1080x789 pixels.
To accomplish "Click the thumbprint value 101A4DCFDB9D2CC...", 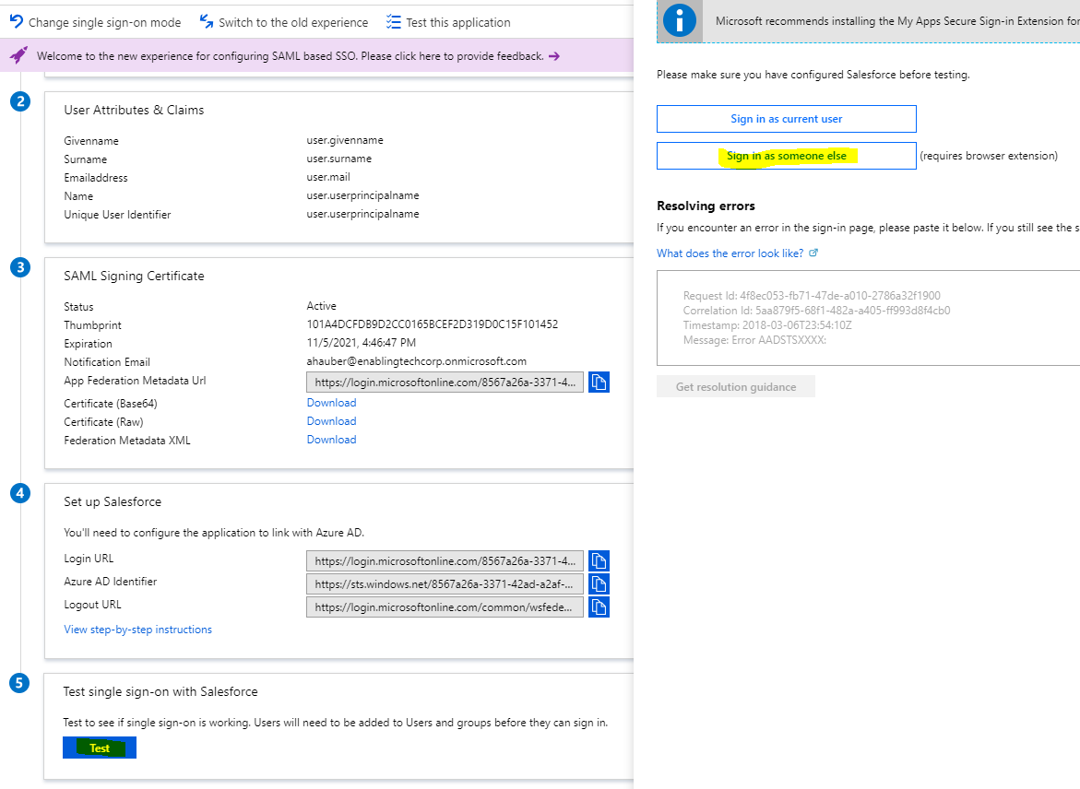I will (x=432, y=324).
